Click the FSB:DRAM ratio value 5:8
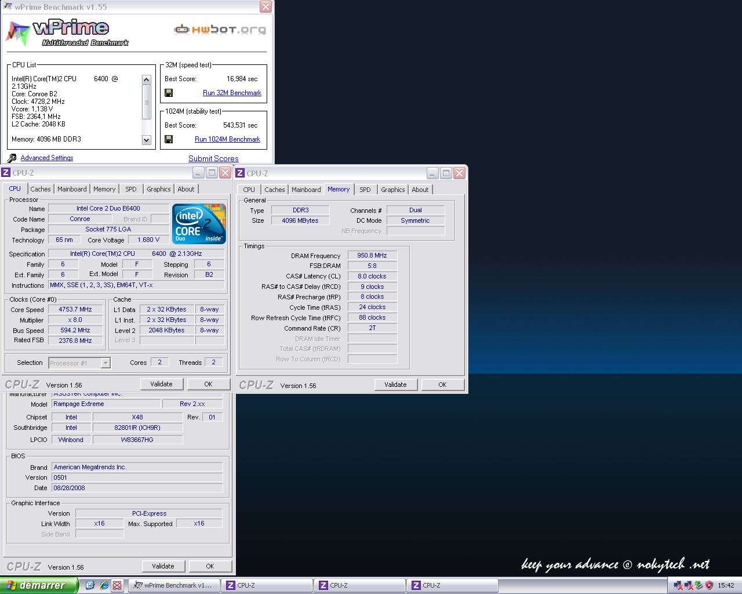 coord(372,266)
